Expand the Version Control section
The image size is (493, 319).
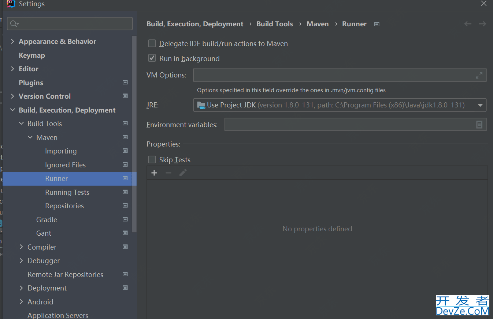(x=12, y=96)
